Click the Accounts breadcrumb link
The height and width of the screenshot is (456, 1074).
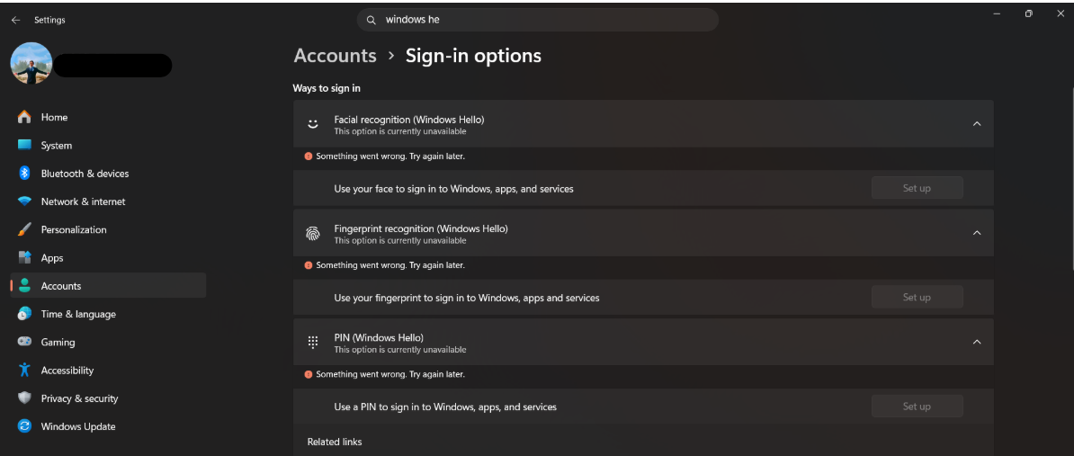click(x=335, y=56)
